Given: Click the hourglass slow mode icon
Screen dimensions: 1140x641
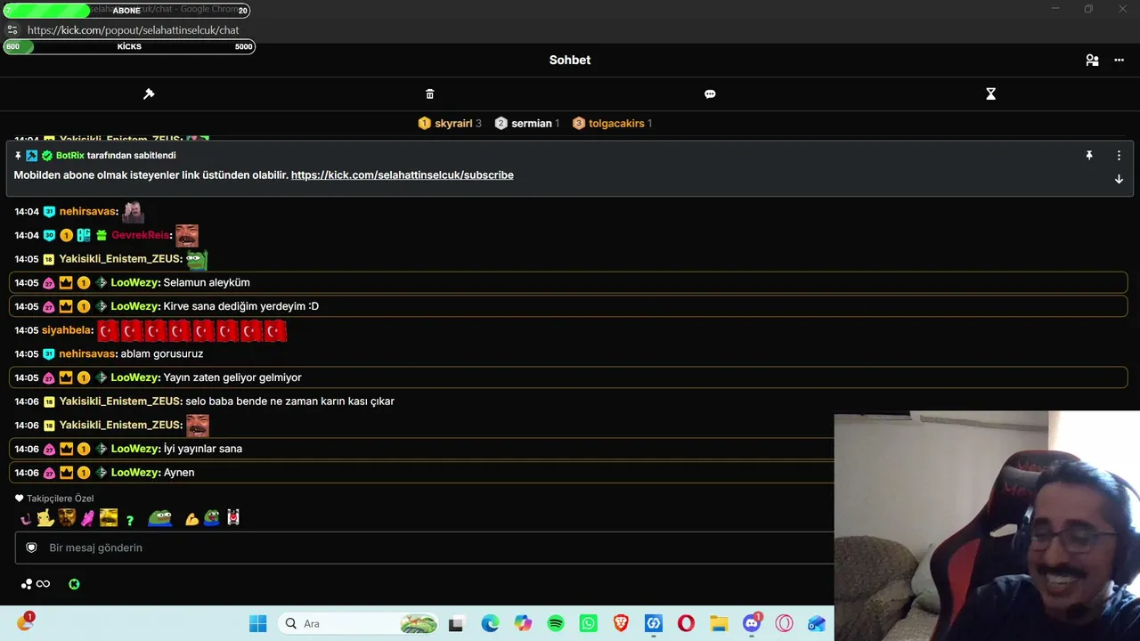Looking at the screenshot, I should [990, 93].
